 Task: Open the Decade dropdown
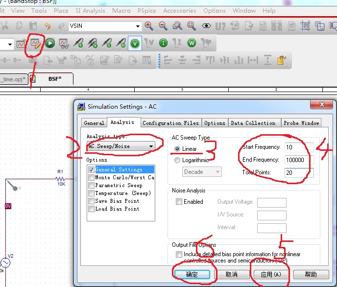click(x=202, y=172)
